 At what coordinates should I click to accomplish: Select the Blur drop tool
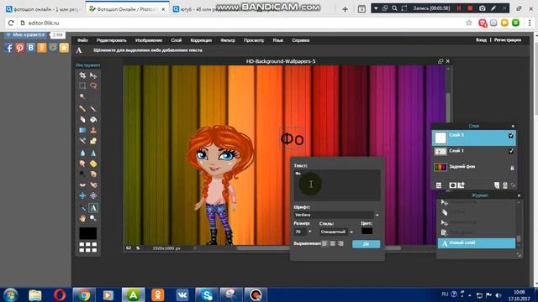coord(82,153)
